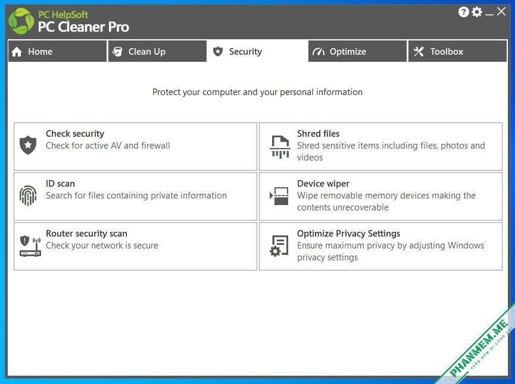This screenshot has width=515, height=384.
Task: Click the Device wiper icon
Action: click(279, 196)
